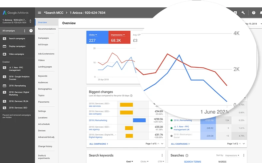Image resolution: width=262 pixels, height=163 pixels.
Task: Open Drafts & experiments page
Action: point(44,157)
